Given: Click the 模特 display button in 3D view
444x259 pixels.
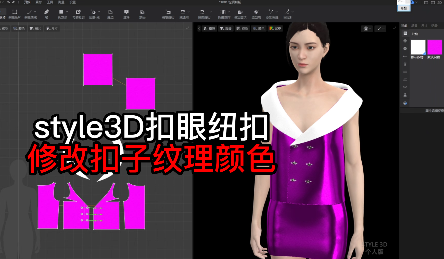Looking at the screenshot, I should tap(209, 29).
